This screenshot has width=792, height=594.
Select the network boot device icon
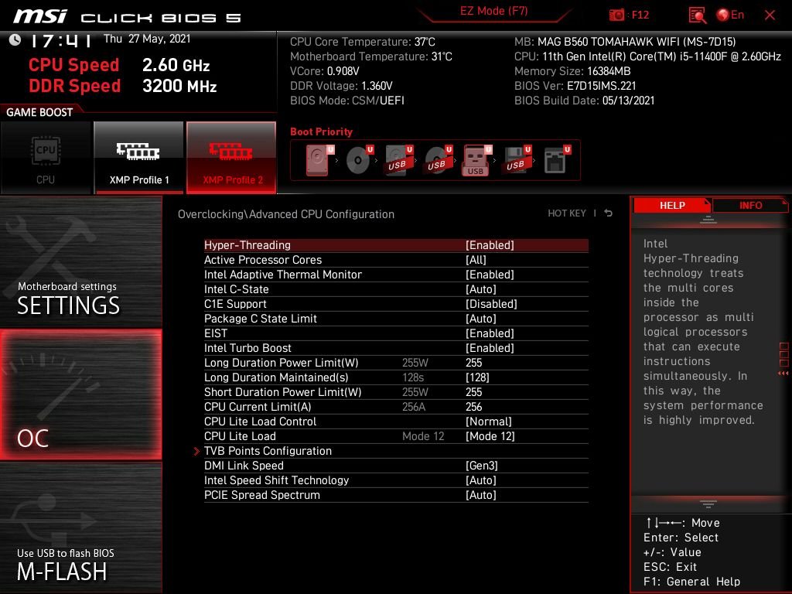[x=556, y=160]
